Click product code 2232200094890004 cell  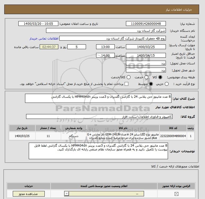[x=173, y=136]
